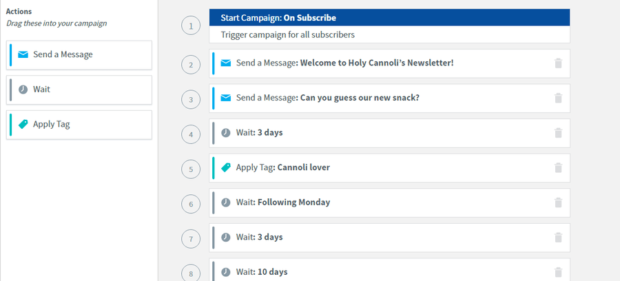This screenshot has width=620, height=281.
Task: Click the step number 1 circle
Action: click(191, 26)
